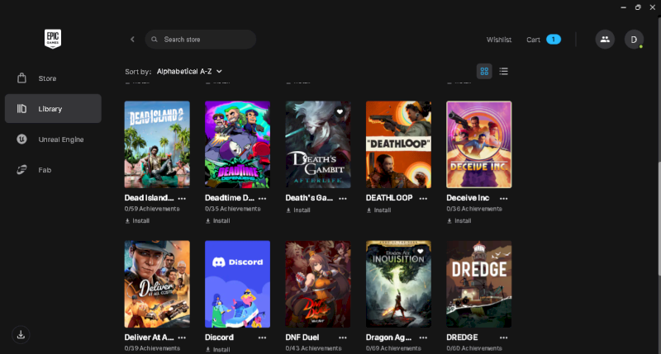Open Death's Gambit Afterlife cover art
The image size is (661, 354).
(x=318, y=144)
